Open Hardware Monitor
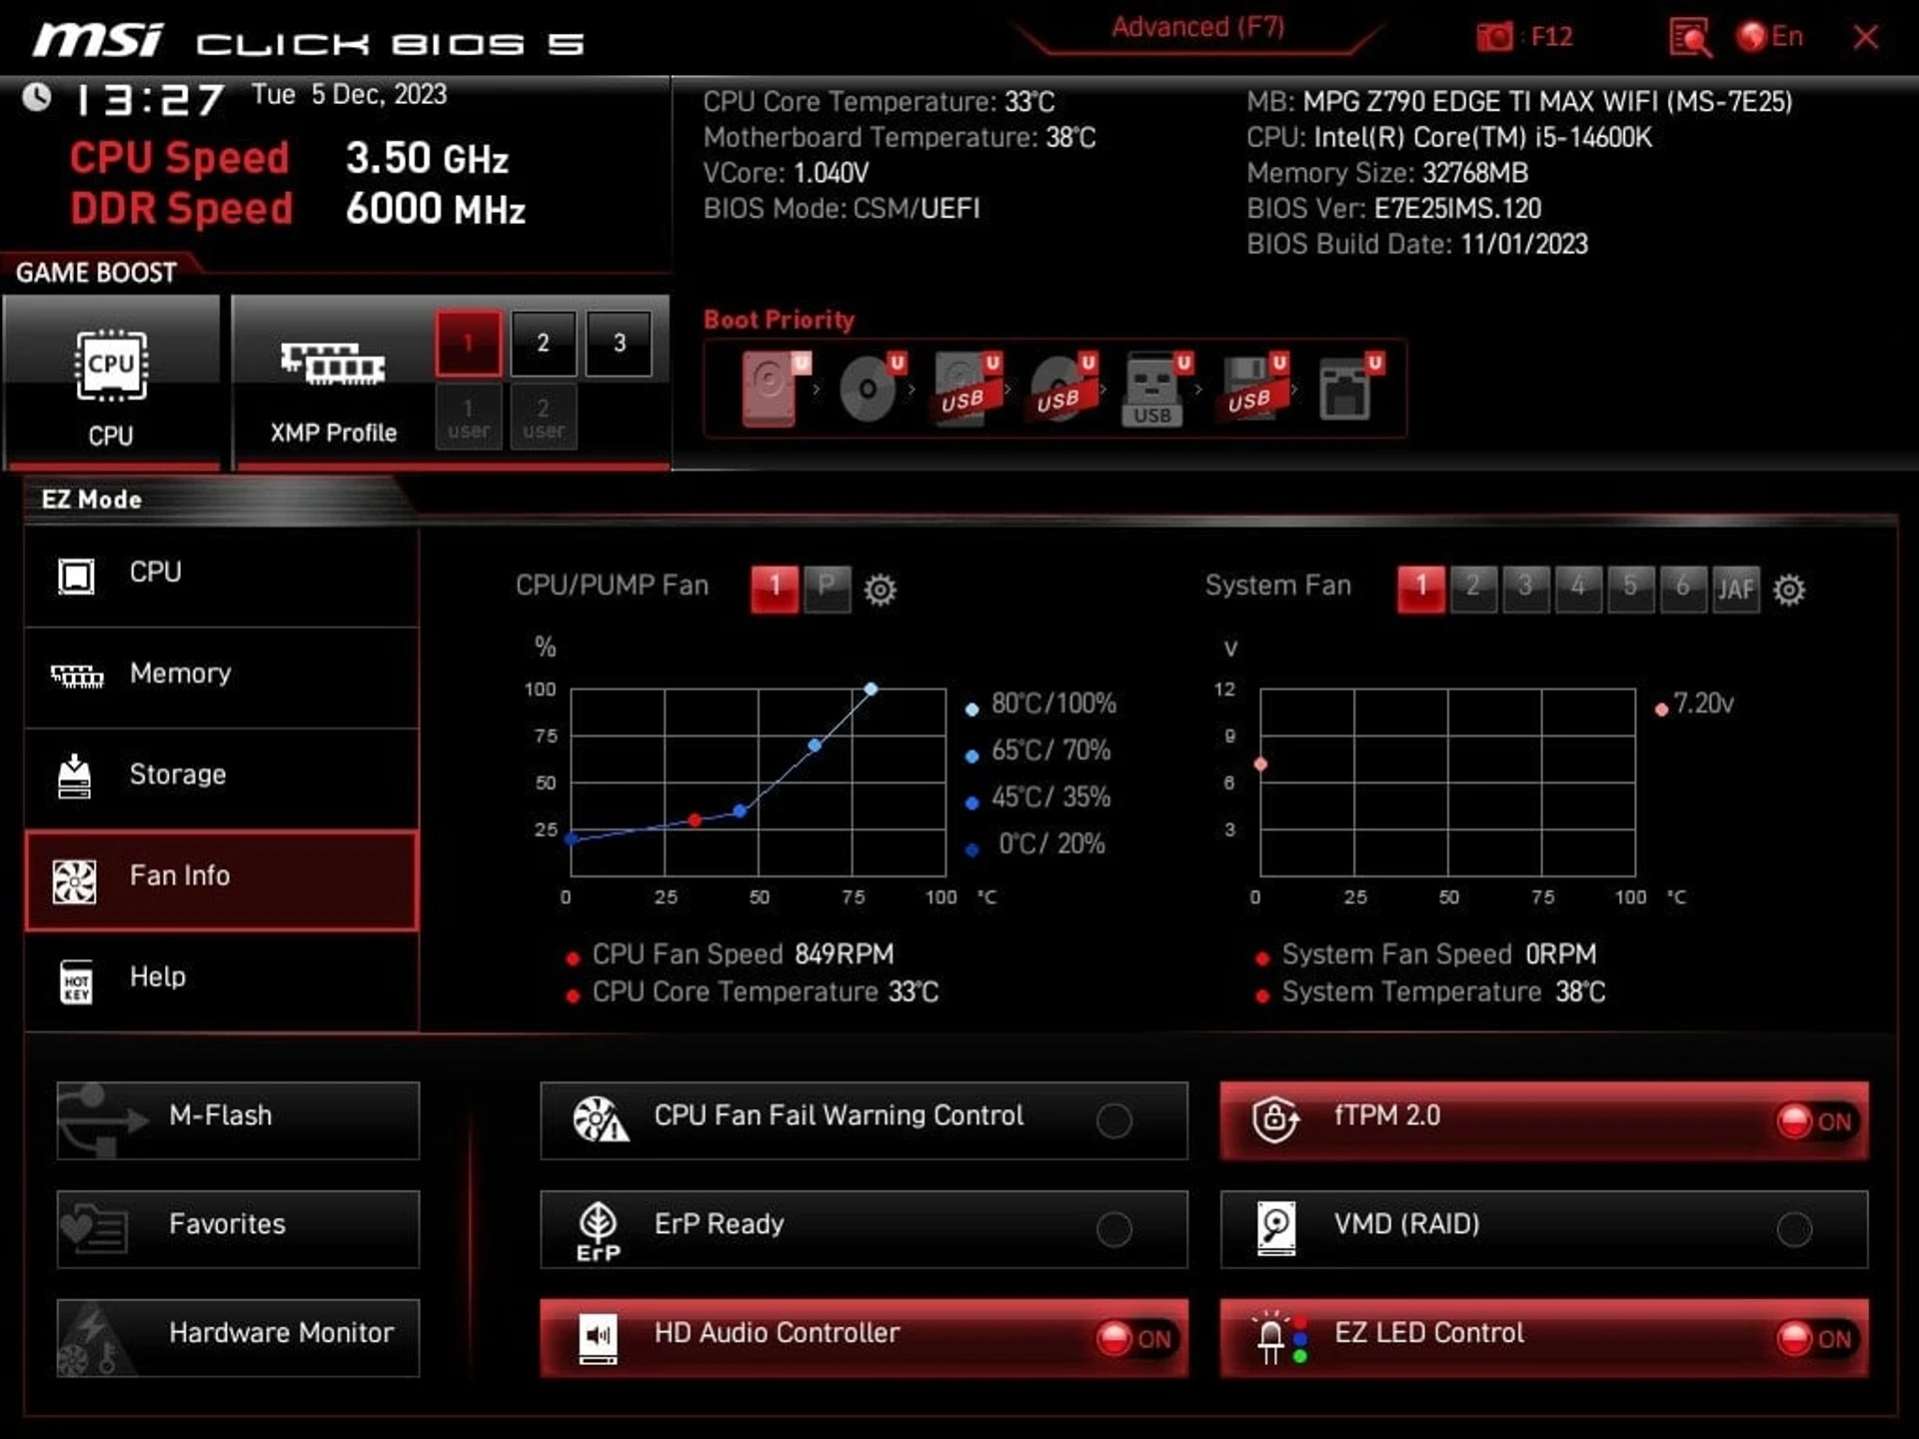This screenshot has width=1919, height=1439. point(238,1337)
